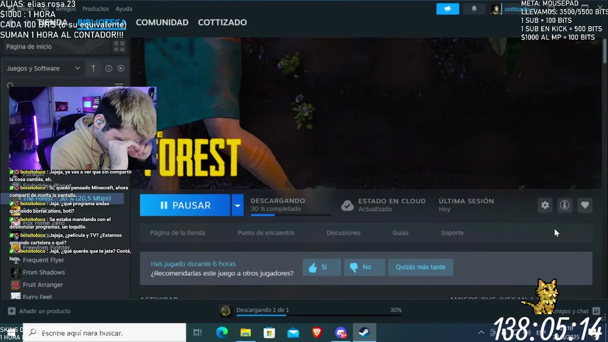The image size is (608, 342).
Task: Open Página de inicio in library
Action: [x=29, y=47]
